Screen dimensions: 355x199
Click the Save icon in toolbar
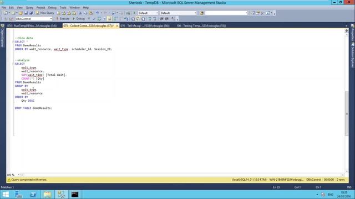26,13
